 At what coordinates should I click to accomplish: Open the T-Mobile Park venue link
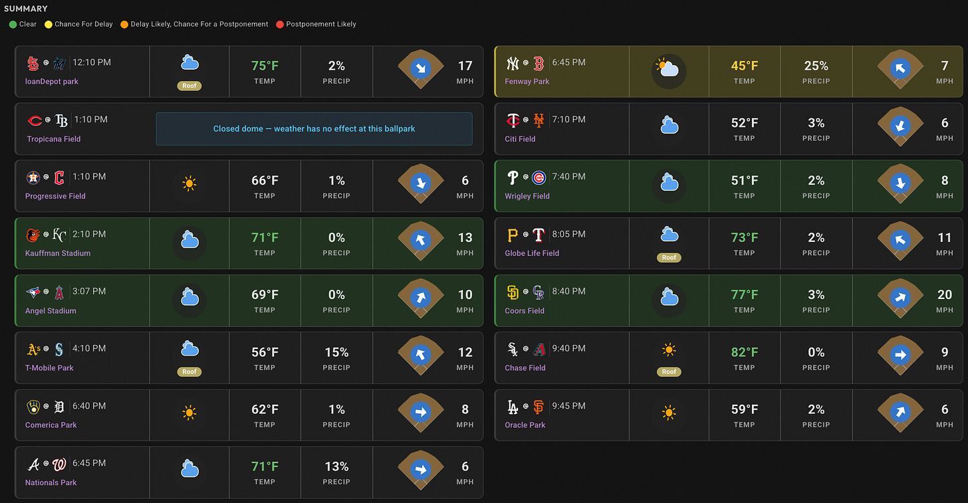(x=49, y=367)
